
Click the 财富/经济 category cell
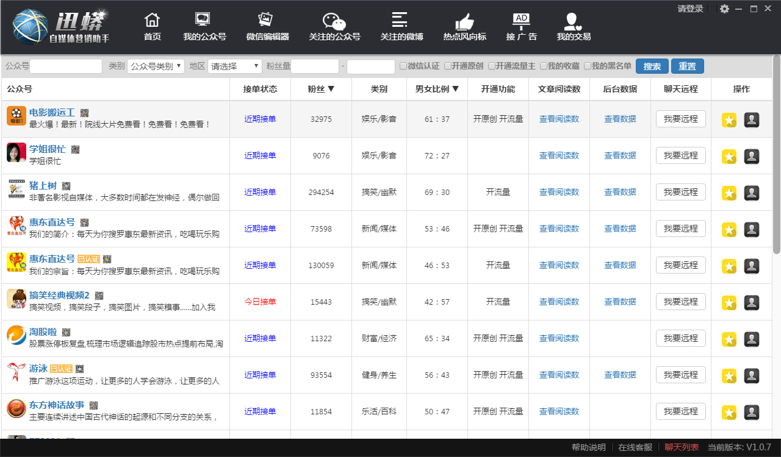379,338
